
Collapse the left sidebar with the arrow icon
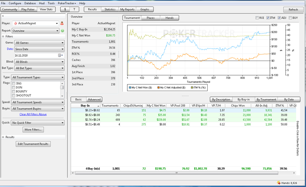(x=3, y=17)
